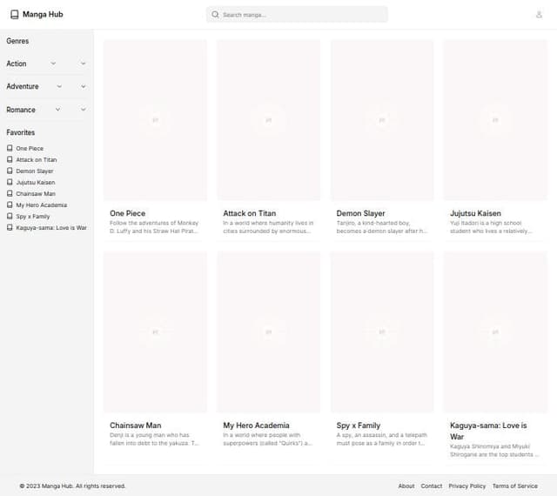557x496 pixels.
Task: Click image placeholder icon on My Hero Academia cover
Action: (269, 332)
